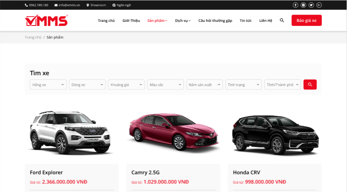The width and height of the screenshot is (347, 192).
Task: Click the VMMS logo
Action: [46, 20]
